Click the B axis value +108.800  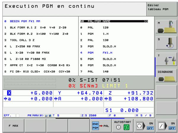pos(138,99)
